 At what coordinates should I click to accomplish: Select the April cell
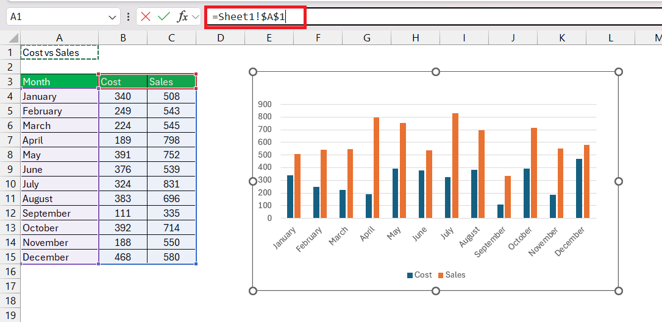click(60, 140)
